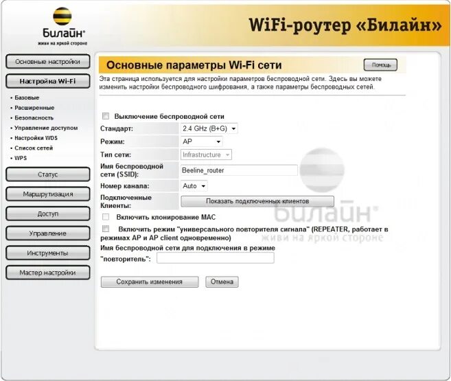
Task: Click the WiFi-роутер «Билайн» header title
Action: (345, 25)
